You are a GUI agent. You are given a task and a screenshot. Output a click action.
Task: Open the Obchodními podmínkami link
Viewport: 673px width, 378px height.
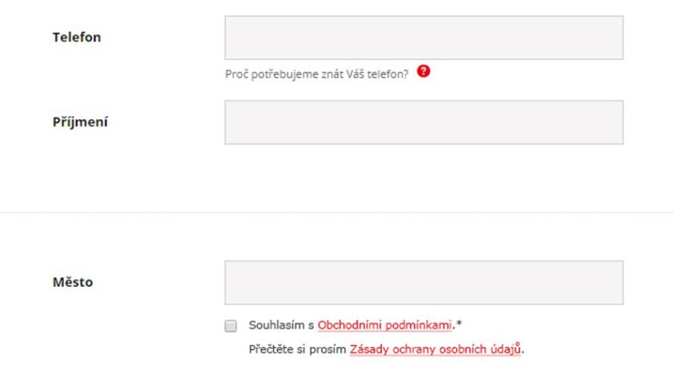384,325
